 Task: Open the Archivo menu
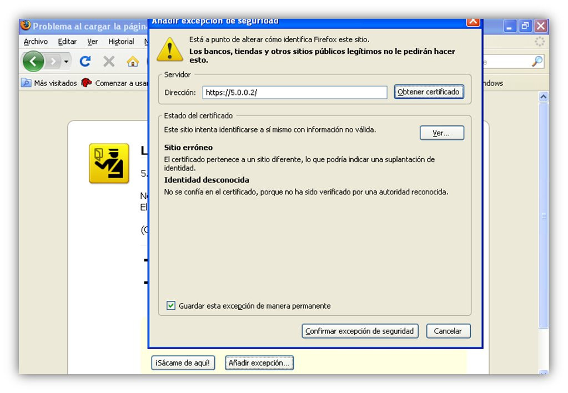coord(36,42)
